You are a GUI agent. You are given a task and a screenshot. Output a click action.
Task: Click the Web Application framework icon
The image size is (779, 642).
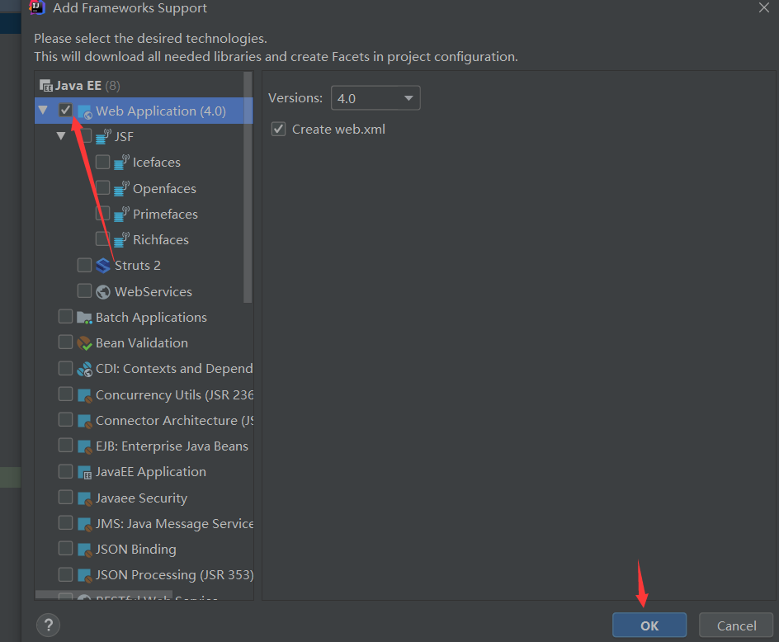tap(85, 111)
